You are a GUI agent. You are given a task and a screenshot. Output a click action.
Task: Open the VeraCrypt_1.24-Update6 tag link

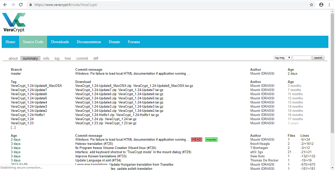click(29, 94)
